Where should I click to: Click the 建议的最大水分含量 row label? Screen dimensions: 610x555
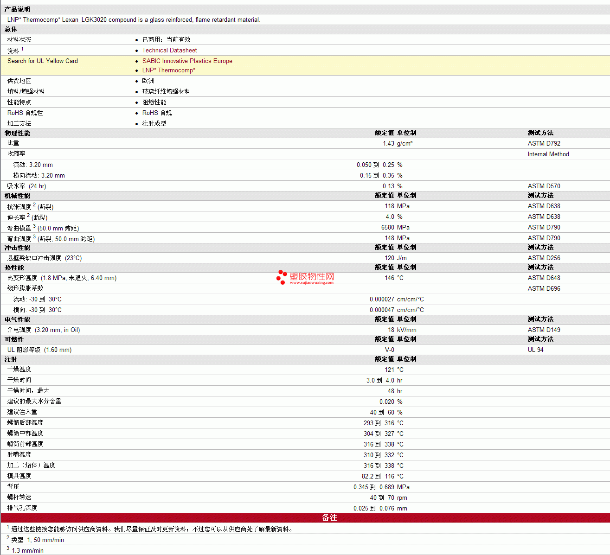pos(34,401)
